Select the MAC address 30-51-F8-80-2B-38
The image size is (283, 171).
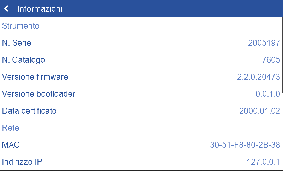245,145
